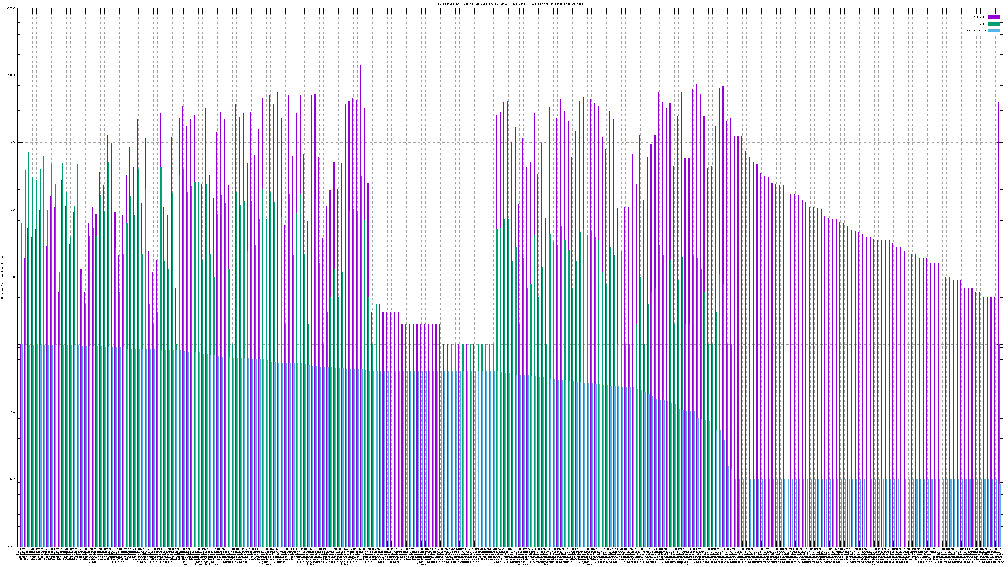Click the 0.001 y-axis tick label
The height and width of the screenshot is (567, 1008).
(12, 546)
